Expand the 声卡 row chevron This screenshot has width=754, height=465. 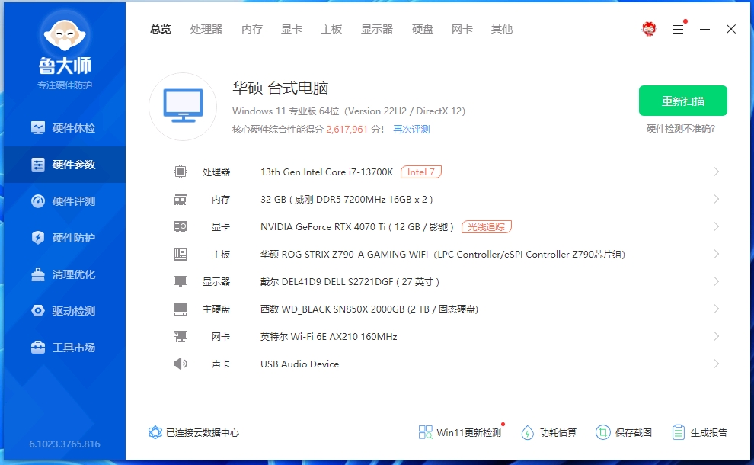[x=717, y=364]
